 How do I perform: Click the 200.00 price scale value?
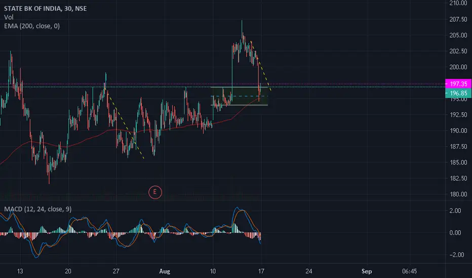pyautogui.click(x=458, y=67)
